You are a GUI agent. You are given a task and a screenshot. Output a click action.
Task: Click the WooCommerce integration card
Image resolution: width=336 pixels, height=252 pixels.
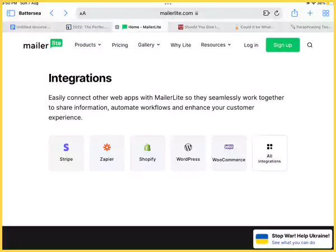click(x=228, y=153)
